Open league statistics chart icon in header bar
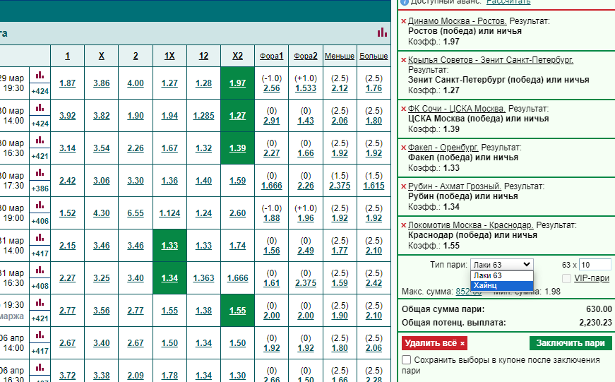The width and height of the screenshot is (615, 382). tap(382, 32)
